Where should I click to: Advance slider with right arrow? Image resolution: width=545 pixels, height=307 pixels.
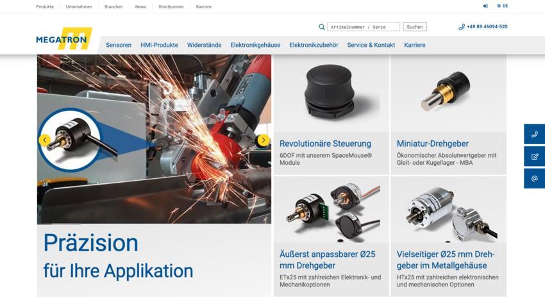point(263,140)
